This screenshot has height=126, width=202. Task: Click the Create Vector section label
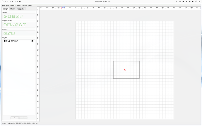tap(7, 21)
